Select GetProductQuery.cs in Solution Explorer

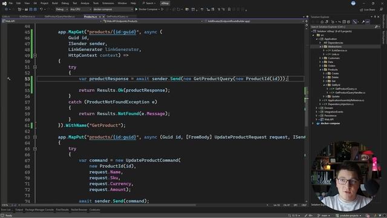[346, 89]
